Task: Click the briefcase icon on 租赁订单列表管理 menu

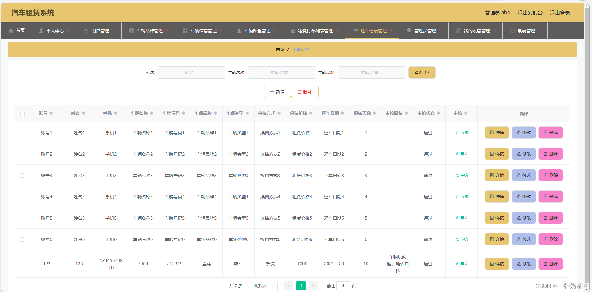Action: point(293,31)
